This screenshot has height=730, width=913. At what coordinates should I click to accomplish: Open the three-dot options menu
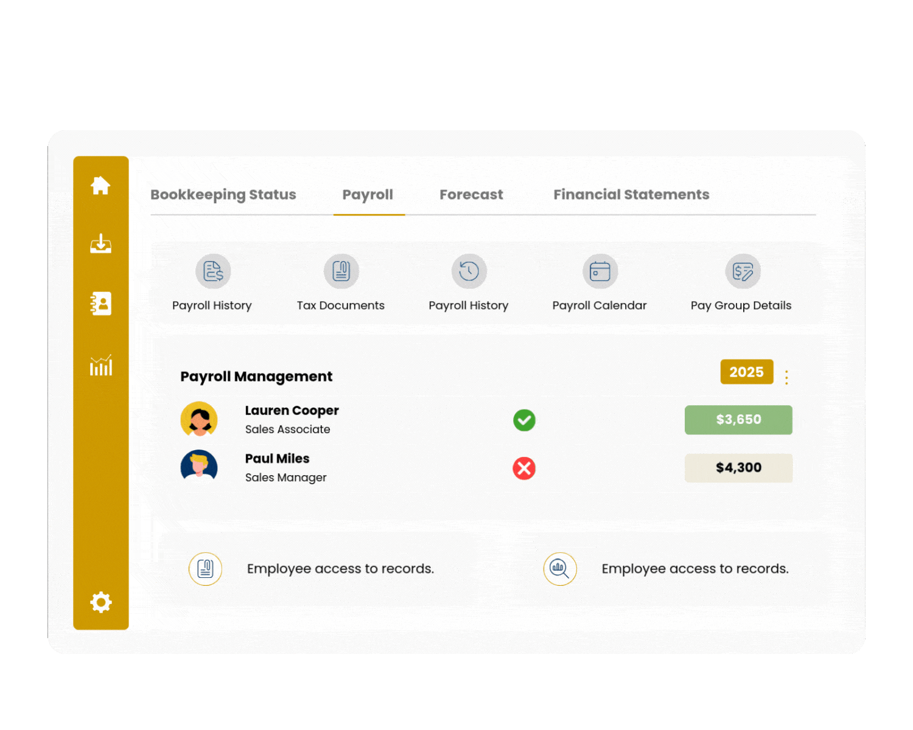786,377
